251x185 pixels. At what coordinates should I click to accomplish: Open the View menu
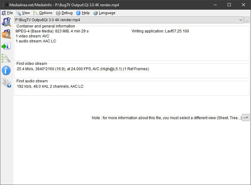(23, 13)
